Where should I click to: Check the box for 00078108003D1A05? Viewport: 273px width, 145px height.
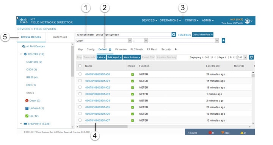click(80, 107)
